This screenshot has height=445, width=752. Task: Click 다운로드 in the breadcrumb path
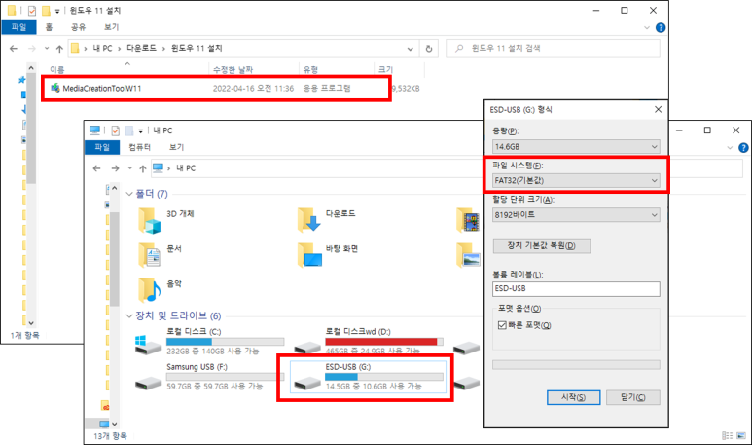click(x=141, y=48)
